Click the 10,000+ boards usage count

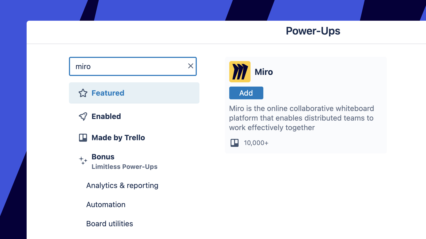tap(256, 143)
